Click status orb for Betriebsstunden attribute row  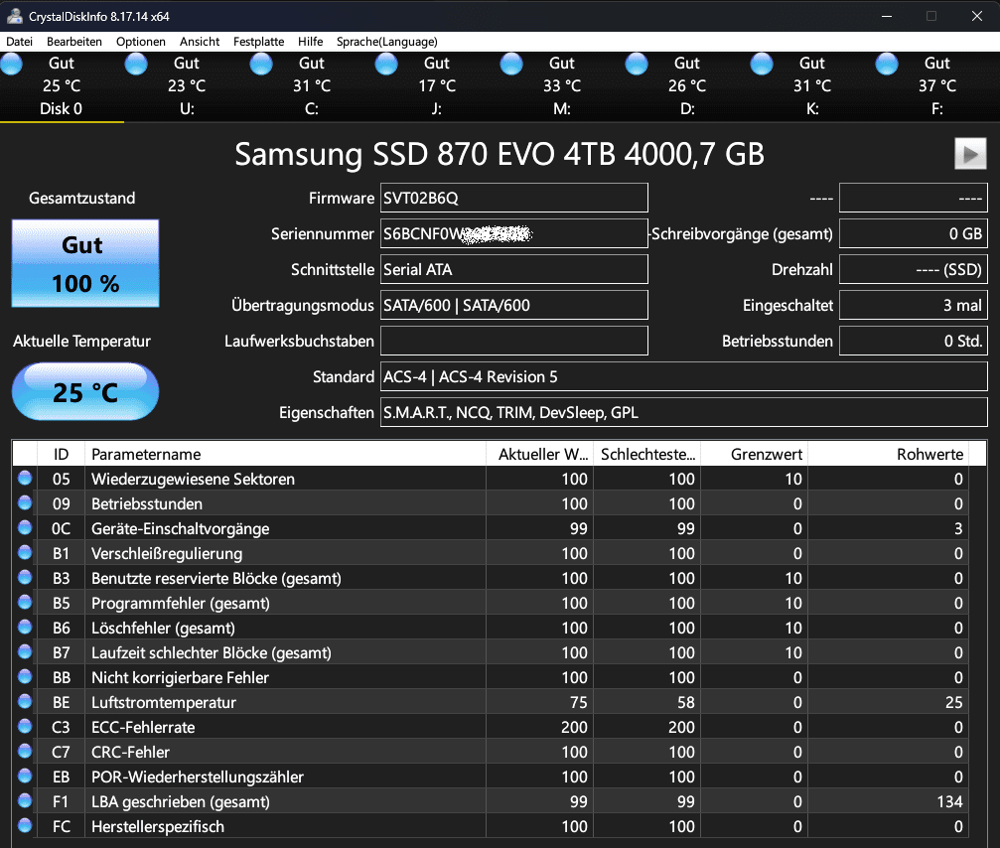pyautogui.click(x=25, y=502)
